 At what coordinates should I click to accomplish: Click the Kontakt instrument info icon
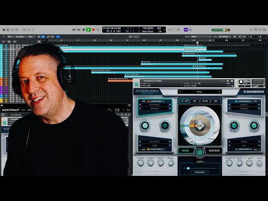click(x=232, y=81)
